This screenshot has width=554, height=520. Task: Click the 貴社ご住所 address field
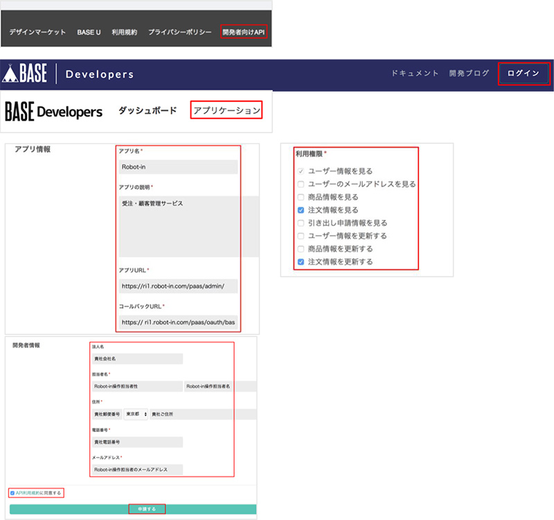click(203, 414)
